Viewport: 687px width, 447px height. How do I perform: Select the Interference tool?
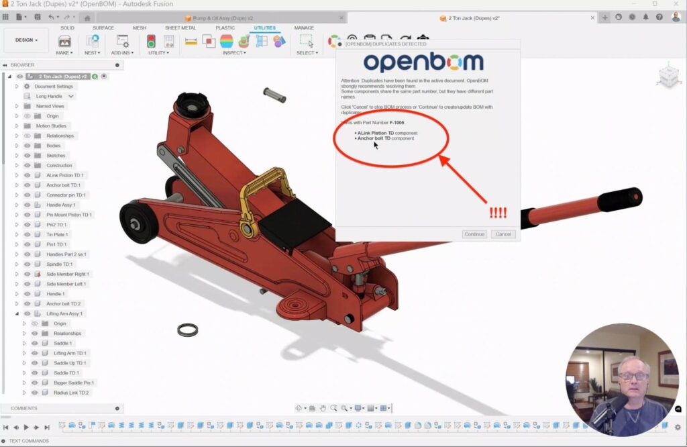209,42
